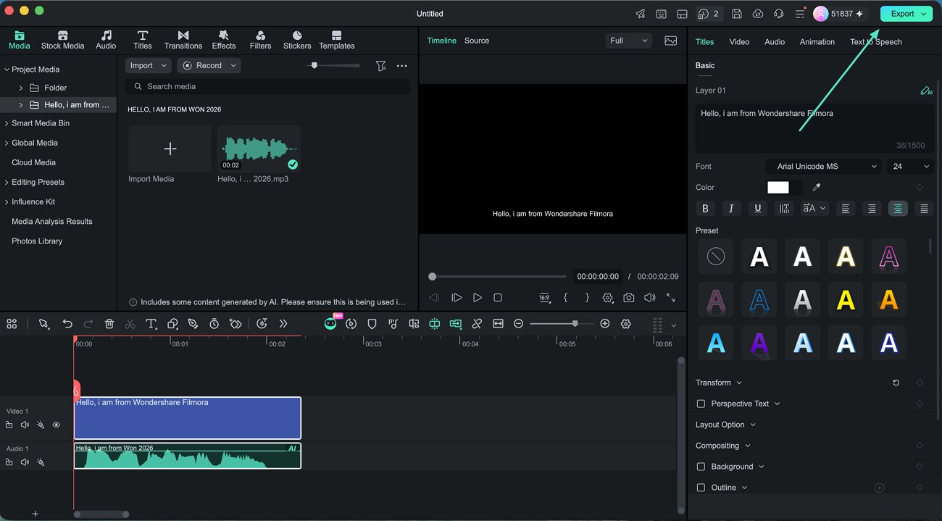Image resolution: width=942 pixels, height=521 pixels.
Task: Open the Filters tab
Action: [260, 40]
